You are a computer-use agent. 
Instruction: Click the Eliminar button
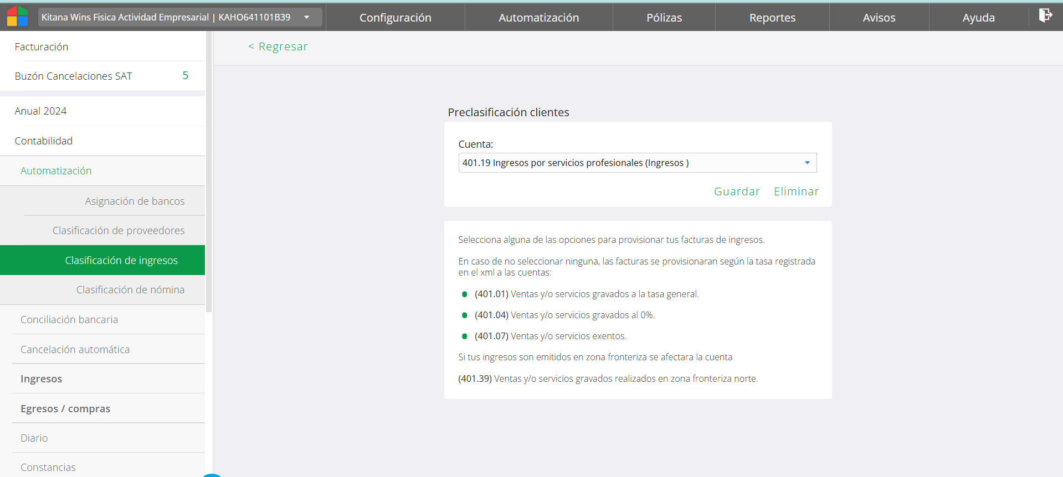(796, 191)
